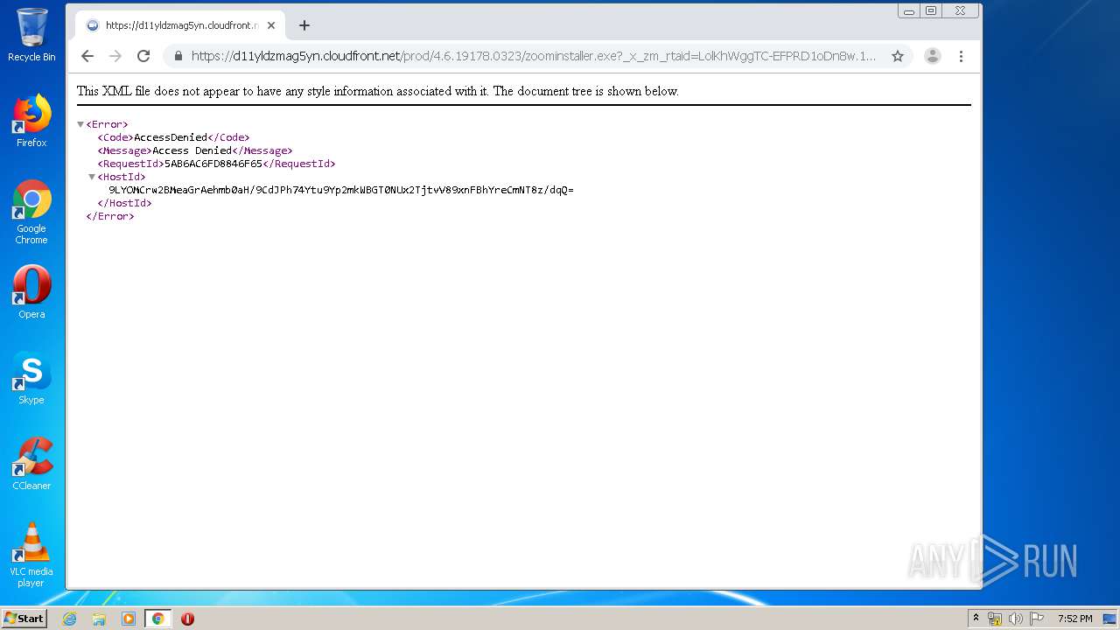Click the browser forward arrow

(x=115, y=56)
